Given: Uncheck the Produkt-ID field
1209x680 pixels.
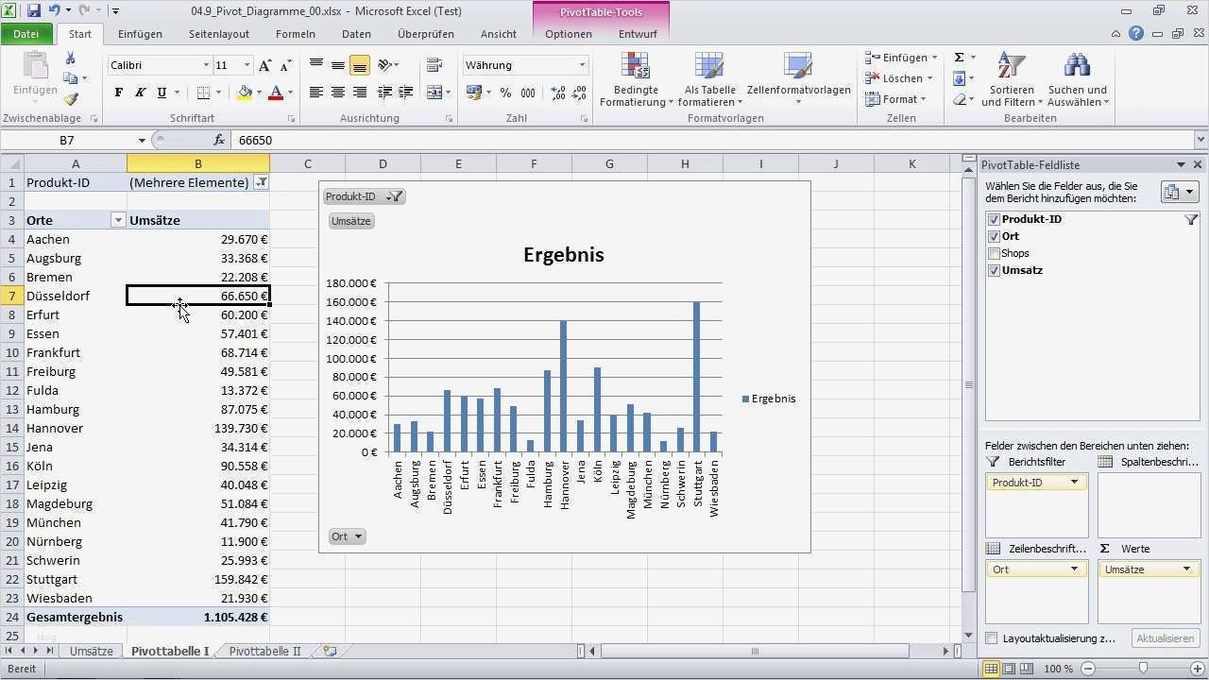Looking at the screenshot, I should coord(993,219).
